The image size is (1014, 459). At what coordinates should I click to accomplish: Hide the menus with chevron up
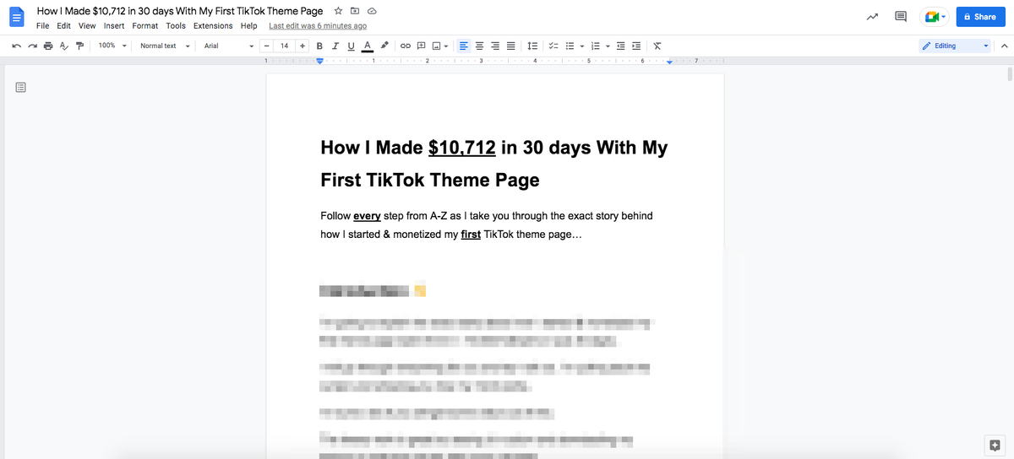(1005, 46)
